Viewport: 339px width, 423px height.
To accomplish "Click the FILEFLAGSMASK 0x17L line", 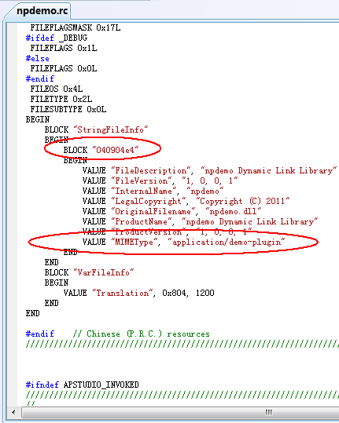I will point(76,27).
